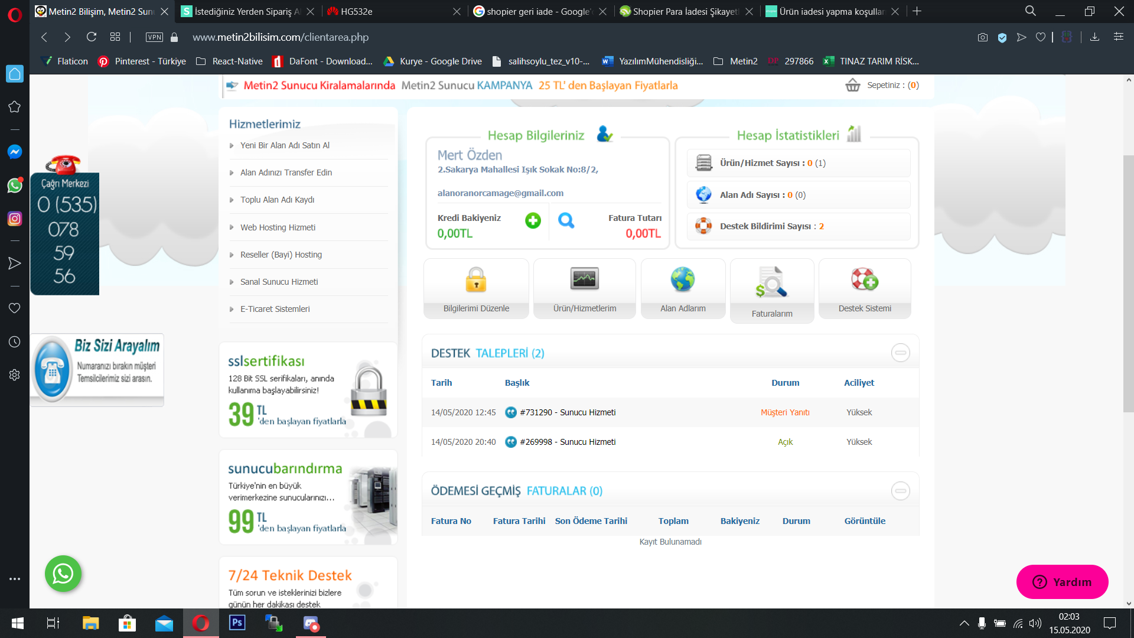Viewport: 1134px width, 638px height.
Task: Collapse the Destek Talepleri panel
Action: tap(901, 353)
